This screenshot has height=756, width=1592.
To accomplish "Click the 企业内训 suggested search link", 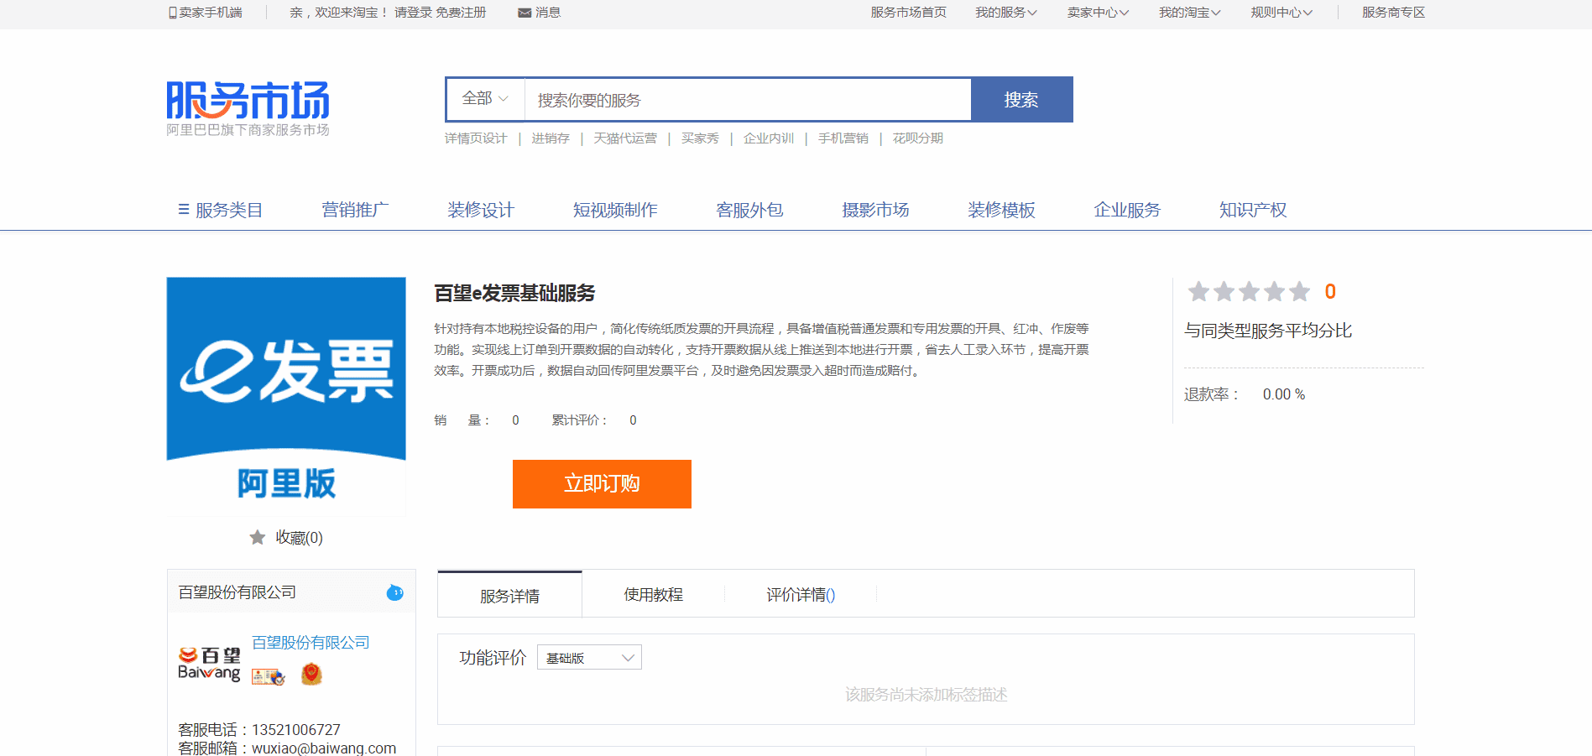I will (x=769, y=138).
